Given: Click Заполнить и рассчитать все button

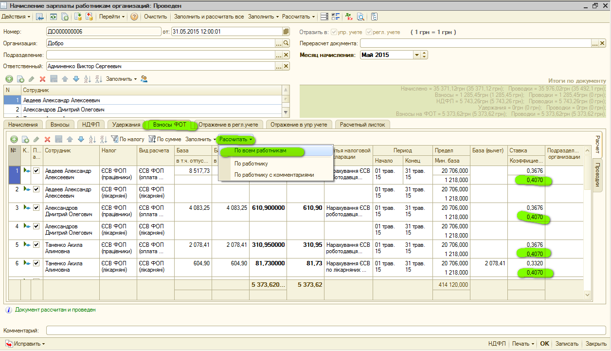Looking at the screenshot, I should pyautogui.click(x=209, y=17).
